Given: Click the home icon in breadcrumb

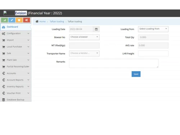Looking at the screenshot, I should tap(37, 22).
